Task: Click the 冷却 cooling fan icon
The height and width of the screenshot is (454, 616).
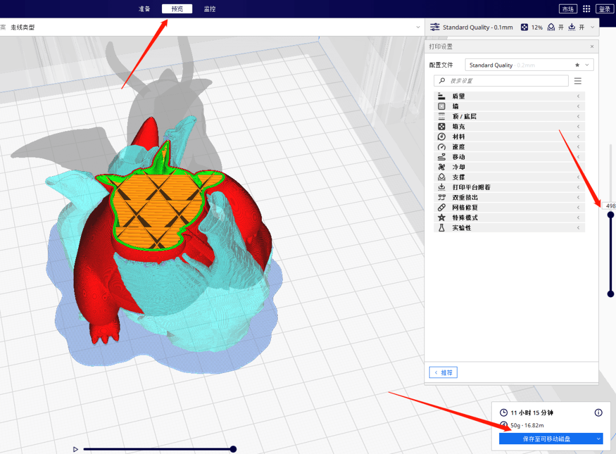Action: [441, 167]
